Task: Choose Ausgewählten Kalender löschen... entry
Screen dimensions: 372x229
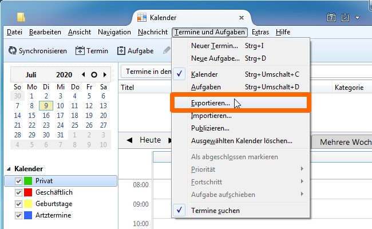Action: tap(241, 141)
